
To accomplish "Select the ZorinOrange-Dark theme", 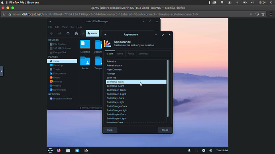I will (x=136, y=106).
